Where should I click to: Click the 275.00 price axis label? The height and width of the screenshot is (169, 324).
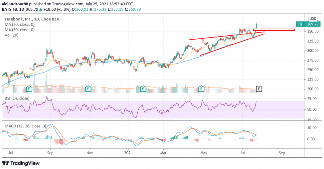312,60
